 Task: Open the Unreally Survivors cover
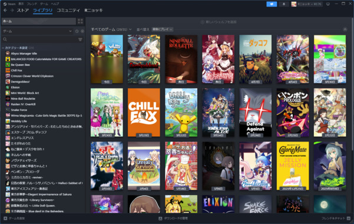[x=144, y=166]
